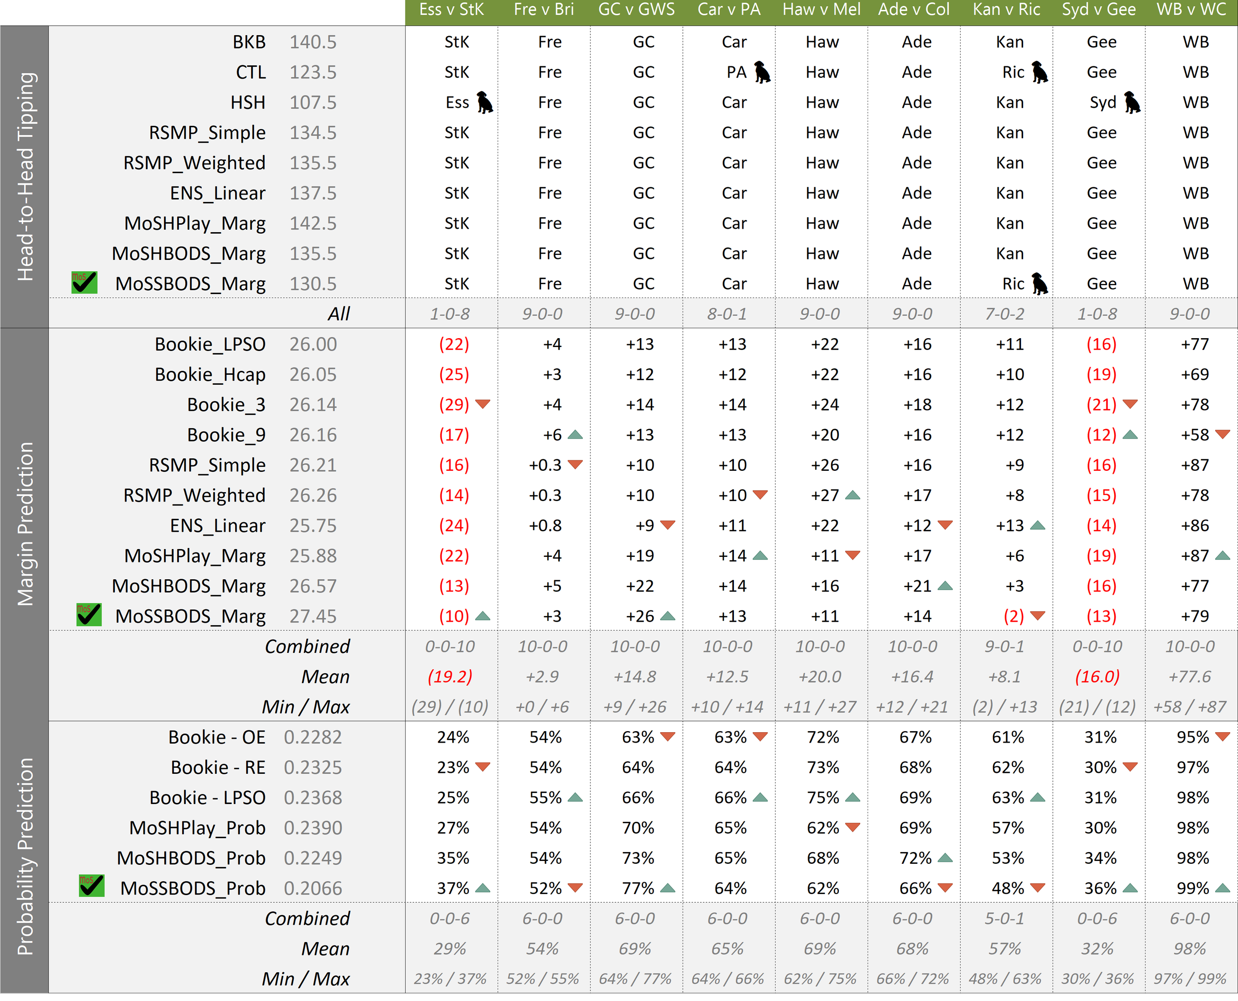Click the MoS checkmark beside MoSSBODS_Prob
The height and width of the screenshot is (1001, 1238).
click(91, 886)
